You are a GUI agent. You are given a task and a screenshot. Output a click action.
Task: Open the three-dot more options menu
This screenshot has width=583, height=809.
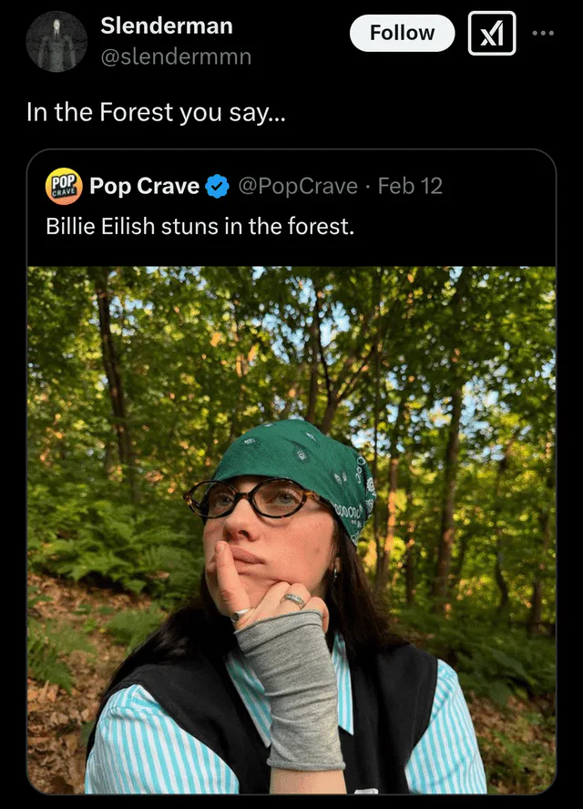pos(543,33)
